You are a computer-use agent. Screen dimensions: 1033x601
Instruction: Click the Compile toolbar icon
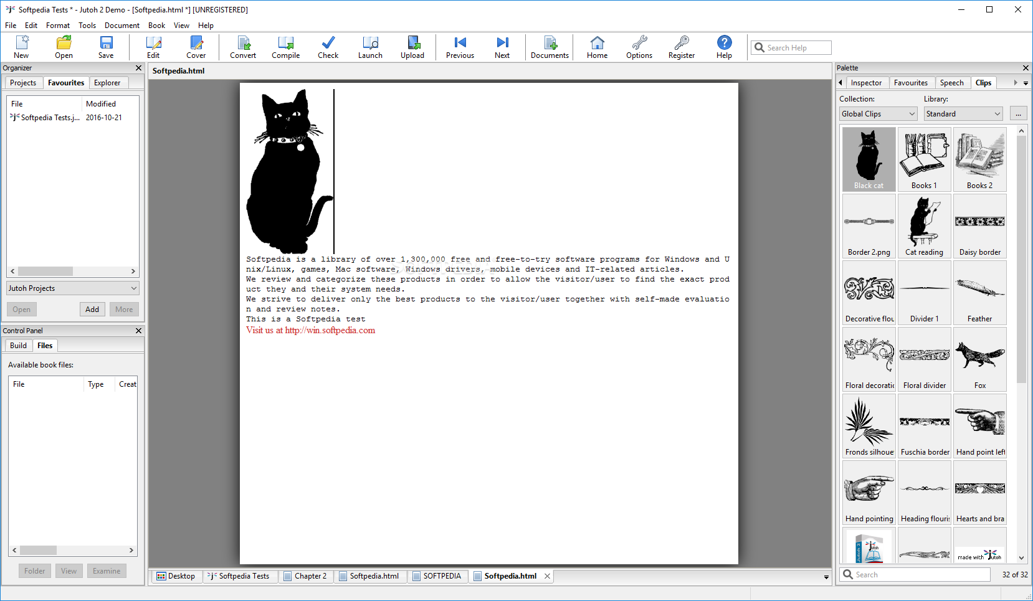pyautogui.click(x=285, y=47)
